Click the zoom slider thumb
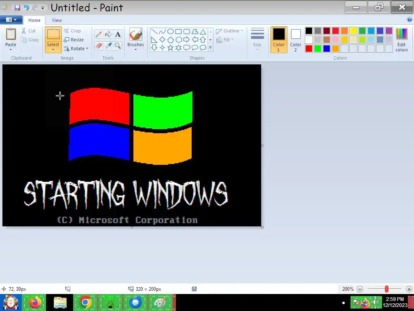 coord(387,289)
